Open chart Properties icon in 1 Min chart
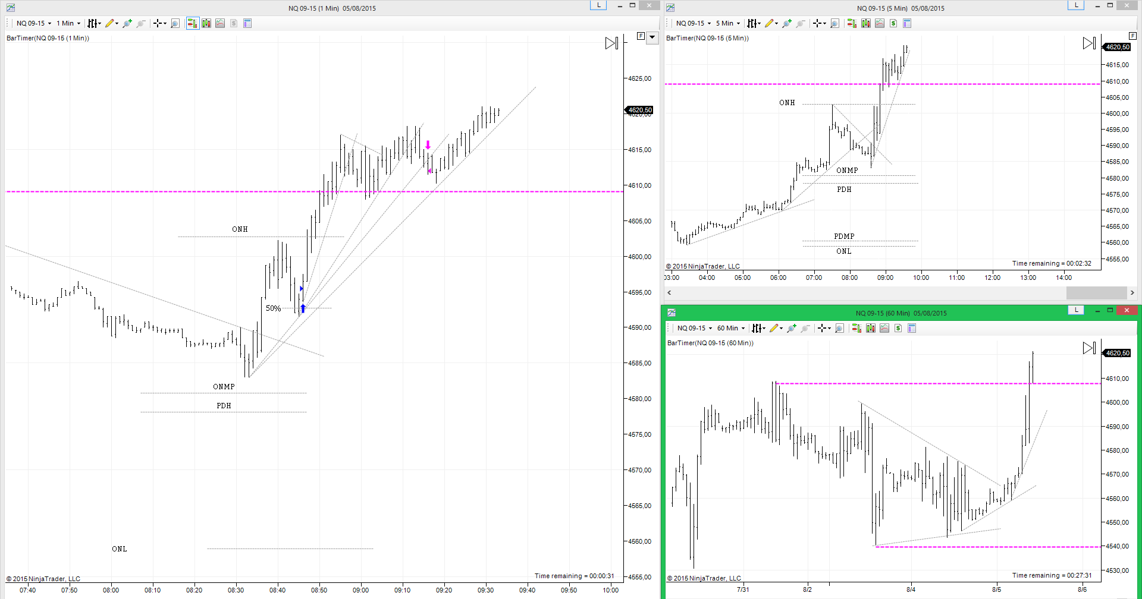 pyautogui.click(x=247, y=23)
